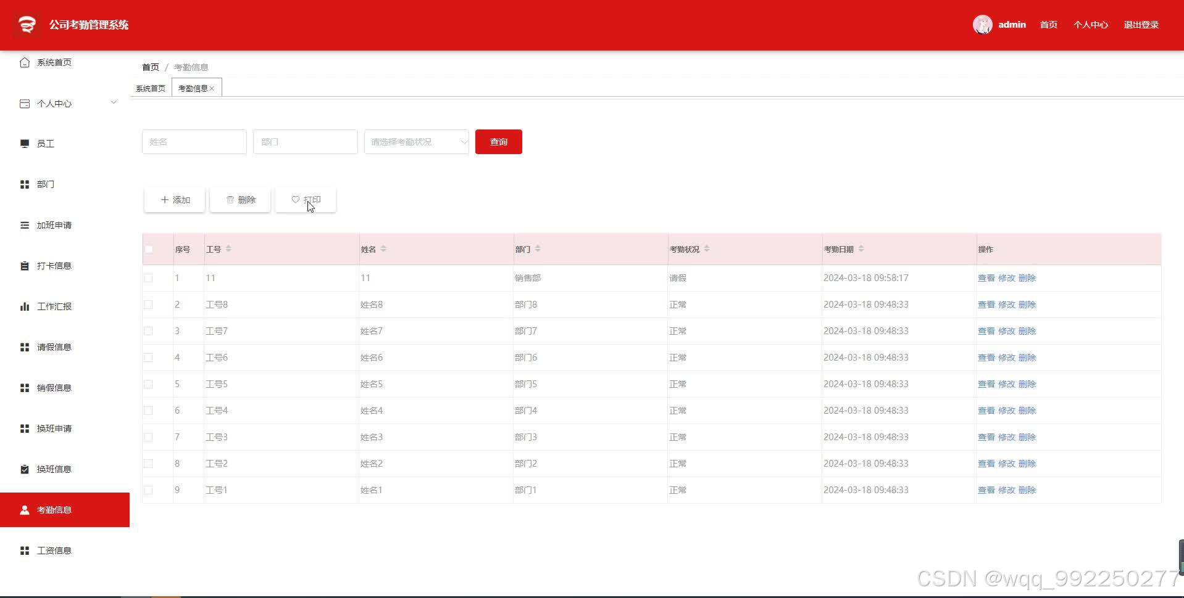Sort by 考勤状况 column arrows
The width and height of the screenshot is (1184, 598).
[x=707, y=248]
